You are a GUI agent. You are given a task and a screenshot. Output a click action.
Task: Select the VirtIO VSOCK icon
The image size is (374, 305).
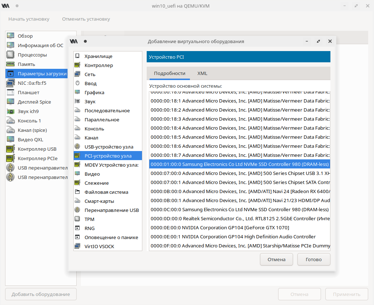[77, 246]
